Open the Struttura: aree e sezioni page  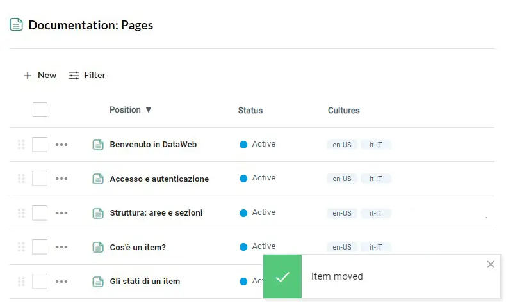156,213
